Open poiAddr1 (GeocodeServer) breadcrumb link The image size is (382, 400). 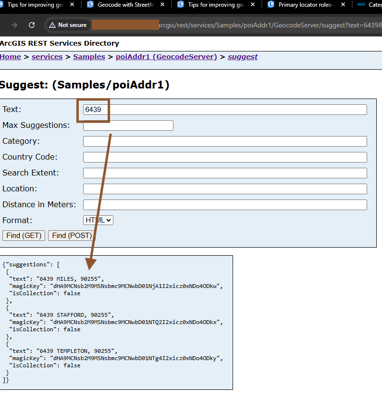(x=166, y=57)
